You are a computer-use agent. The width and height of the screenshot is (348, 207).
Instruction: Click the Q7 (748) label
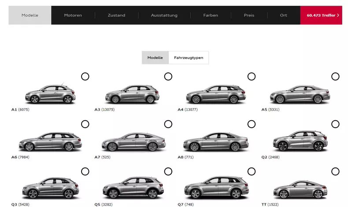(185, 204)
